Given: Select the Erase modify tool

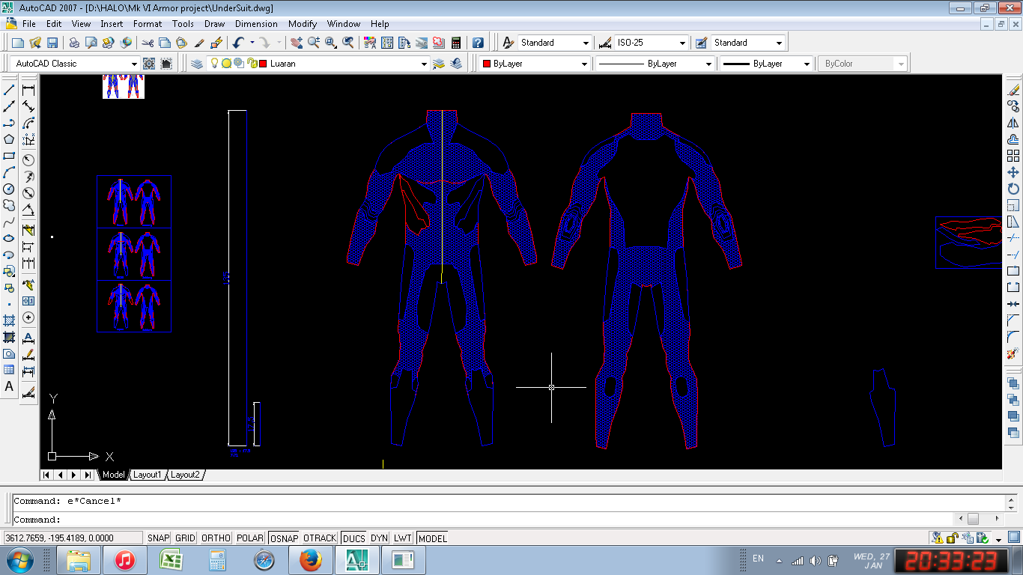Looking at the screenshot, I should click(1013, 90).
